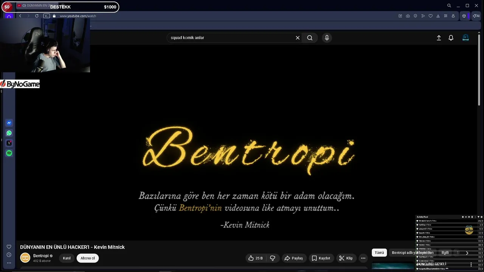Select the DÜNYANIN EN ÜNLÜ browser tab
The image size is (484, 272).
[37, 6]
